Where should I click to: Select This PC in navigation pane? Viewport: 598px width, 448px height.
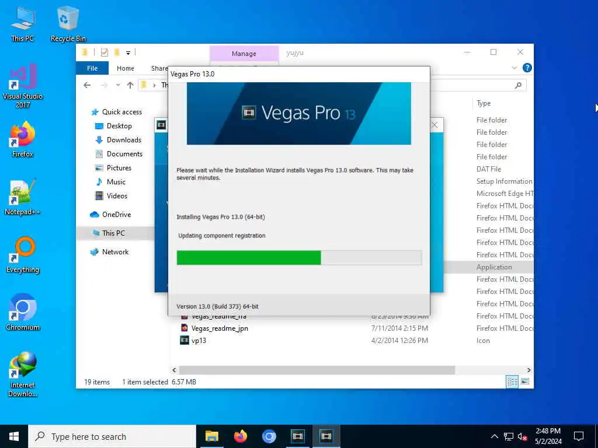[x=115, y=233]
